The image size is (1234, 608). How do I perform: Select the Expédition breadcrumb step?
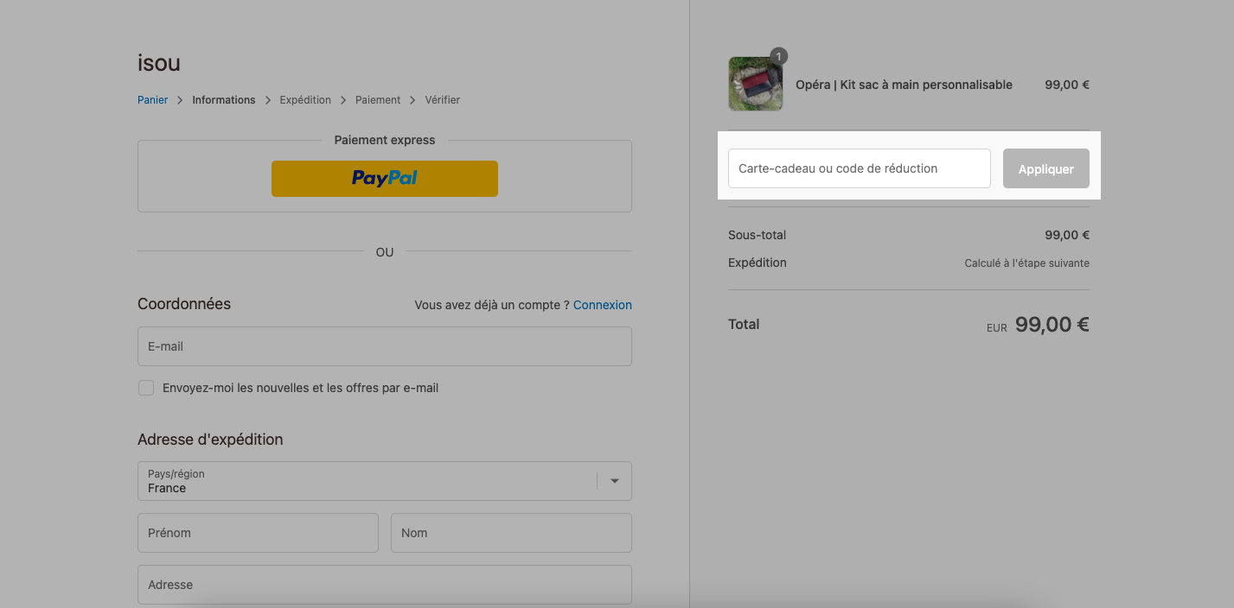pos(305,100)
